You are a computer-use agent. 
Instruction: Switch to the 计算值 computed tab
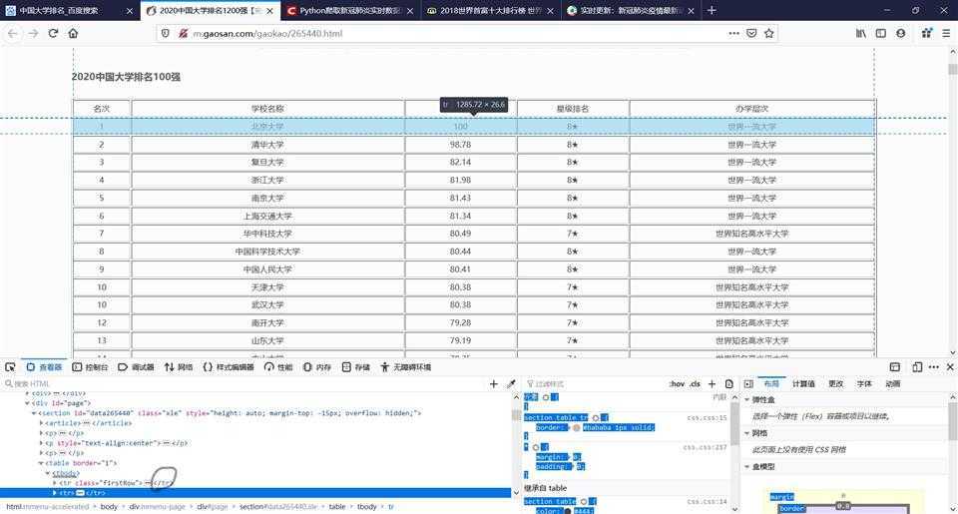point(803,384)
